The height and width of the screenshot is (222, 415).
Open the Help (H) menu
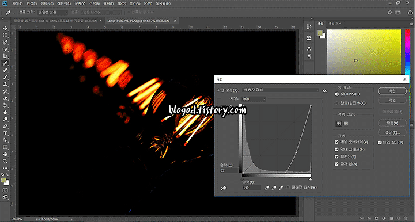(163, 3)
